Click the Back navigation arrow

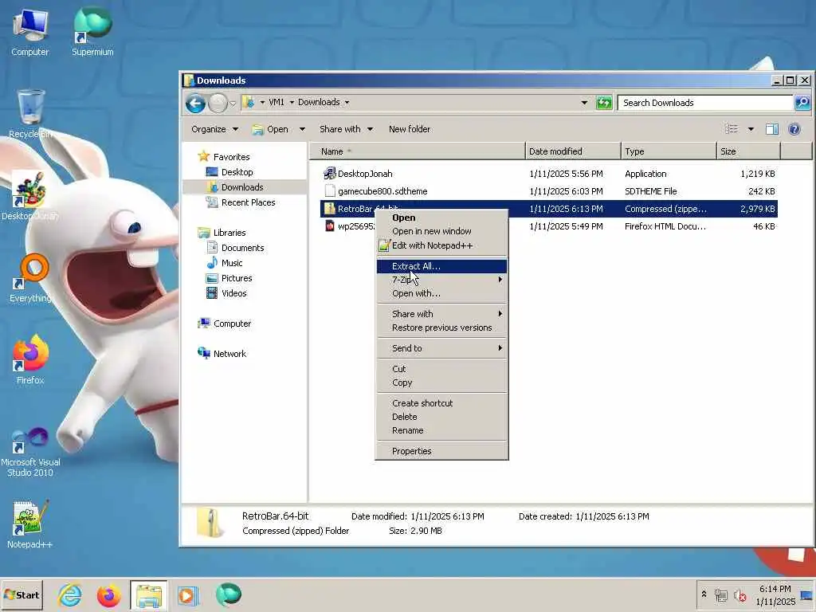tap(196, 103)
